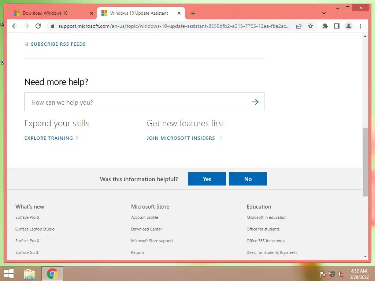Image resolution: width=375 pixels, height=281 pixels.
Task: Click the What's new footer heading
Action: pos(30,207)
